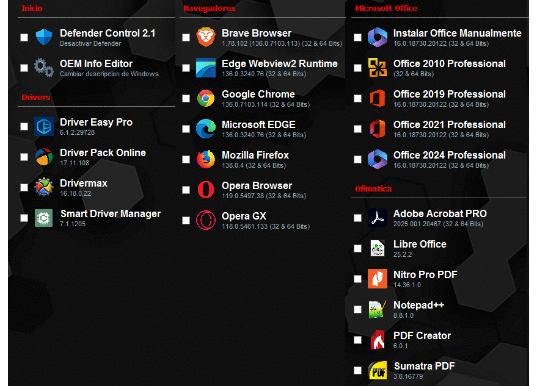Select the Instalar Office Manualmente icon
Viewport: 537px width, 386px height.
tap(378, 37)
